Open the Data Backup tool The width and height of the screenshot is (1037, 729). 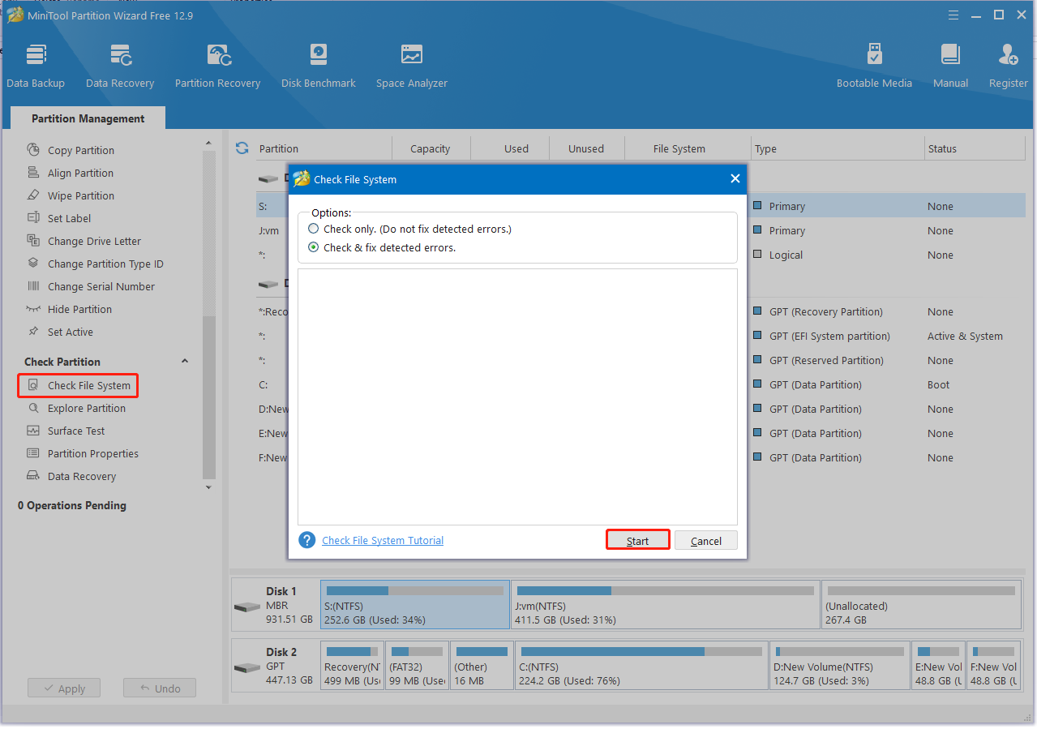pos(36,66)
